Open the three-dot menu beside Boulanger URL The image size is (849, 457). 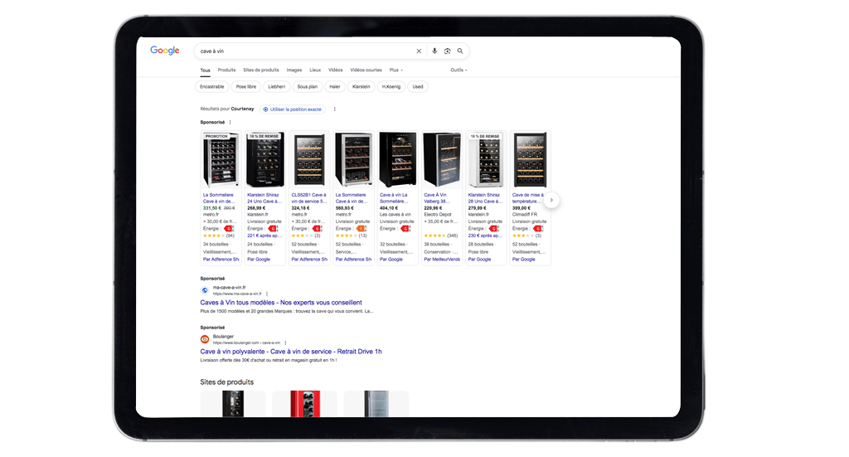(x=287, y=343)
